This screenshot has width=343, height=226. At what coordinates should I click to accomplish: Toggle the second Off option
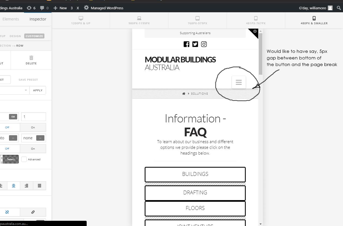click(7, 149)
